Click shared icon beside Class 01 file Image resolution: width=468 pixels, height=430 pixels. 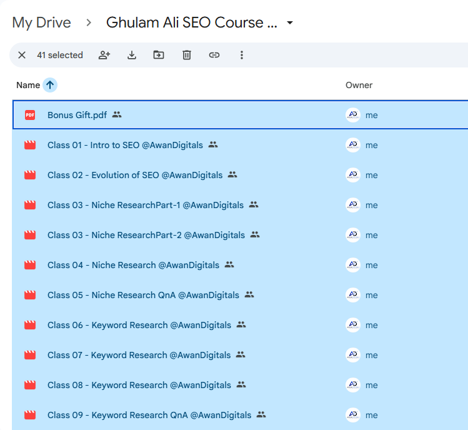coord(213,144)
